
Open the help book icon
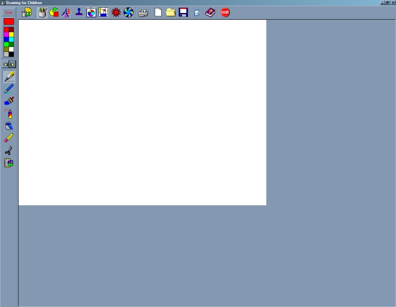[210, 12]
